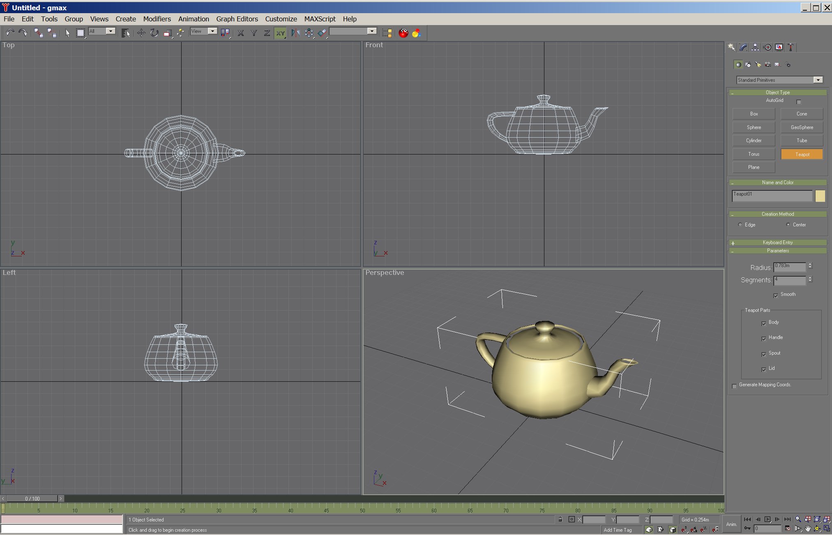The width and height of the screenshot is (832, 535).
Task: Open the Modifiers menu
Action: click(x=157, y=19)
